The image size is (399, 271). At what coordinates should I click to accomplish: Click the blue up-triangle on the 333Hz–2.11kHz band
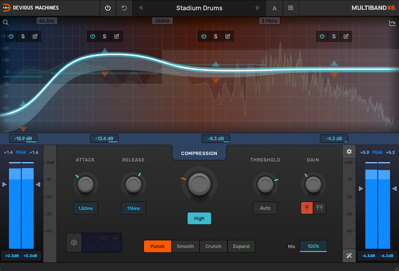pos(216,64)
